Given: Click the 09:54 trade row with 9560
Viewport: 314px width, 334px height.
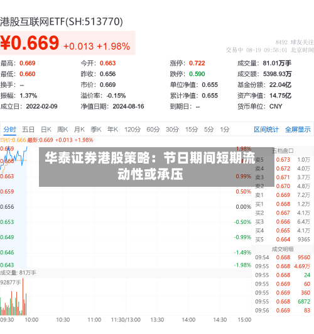Looking at the screenshot, I should tap(283, 257).
